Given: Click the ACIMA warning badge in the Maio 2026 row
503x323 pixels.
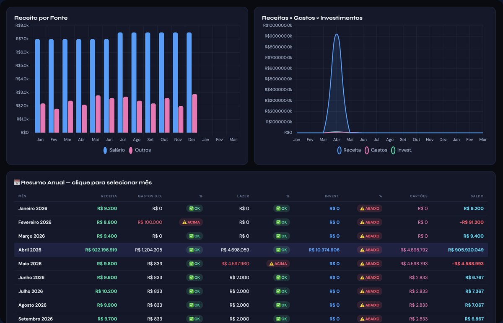Looking at the screenshot, I should [x=278, y=264].
